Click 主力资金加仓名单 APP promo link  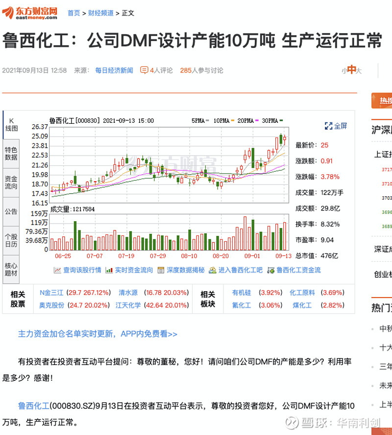coord(98,334)
